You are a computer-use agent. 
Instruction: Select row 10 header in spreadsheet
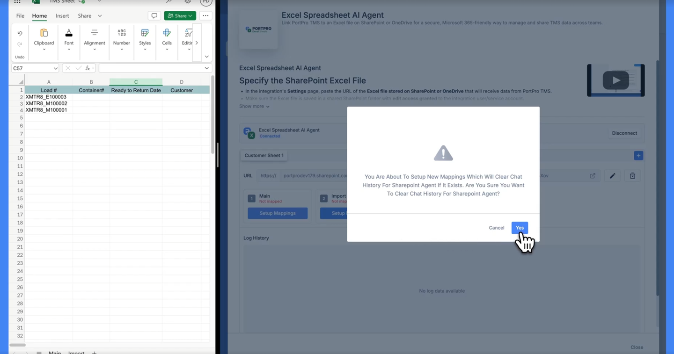coord(20,158)
